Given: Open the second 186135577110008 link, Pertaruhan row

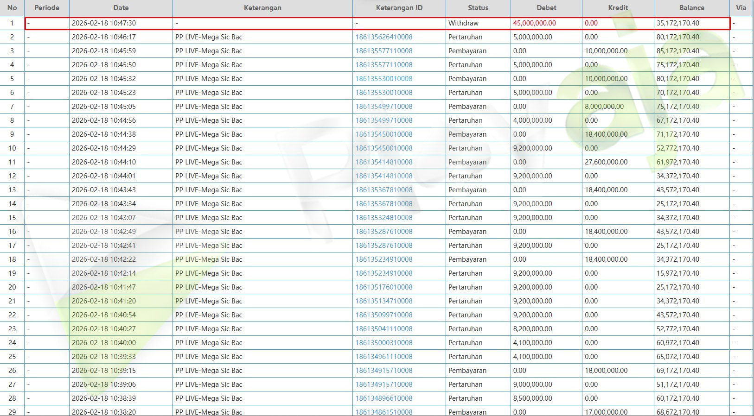Looking at the screenshot, I should click(383, 65).
